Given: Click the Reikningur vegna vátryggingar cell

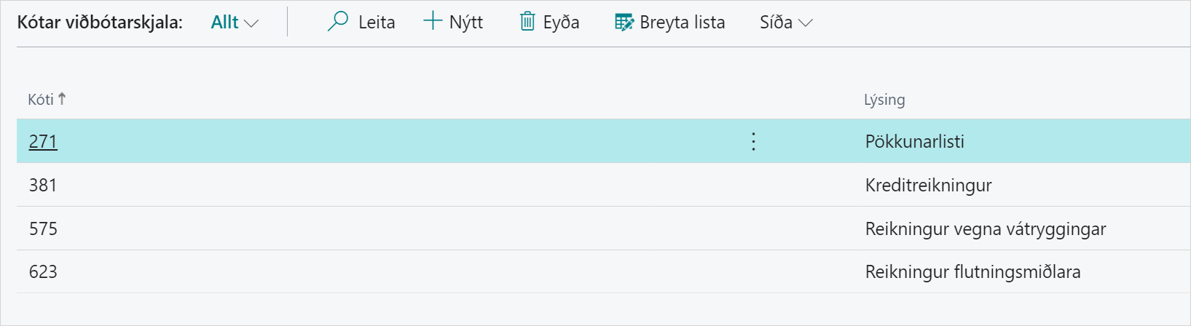Looking at the screenshot, I should tap(985, 228).
